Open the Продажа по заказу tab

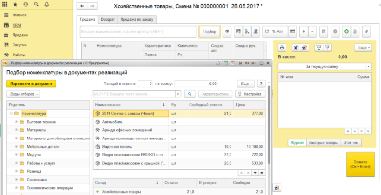point(137,19)
